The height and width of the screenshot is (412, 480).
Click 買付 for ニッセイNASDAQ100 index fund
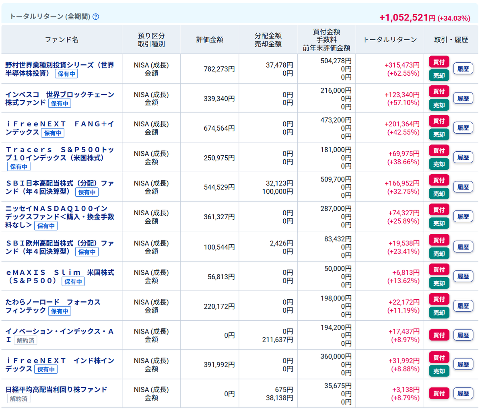(x=439, y=210)
